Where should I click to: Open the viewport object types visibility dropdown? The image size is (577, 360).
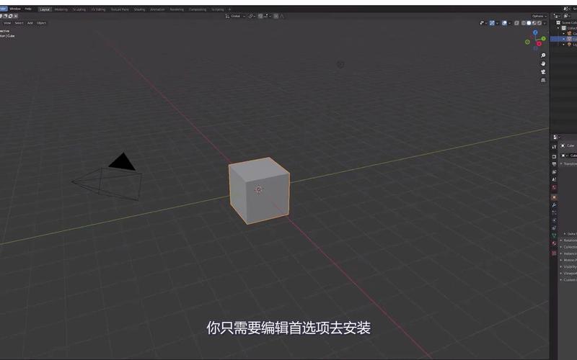coord(483,23)
